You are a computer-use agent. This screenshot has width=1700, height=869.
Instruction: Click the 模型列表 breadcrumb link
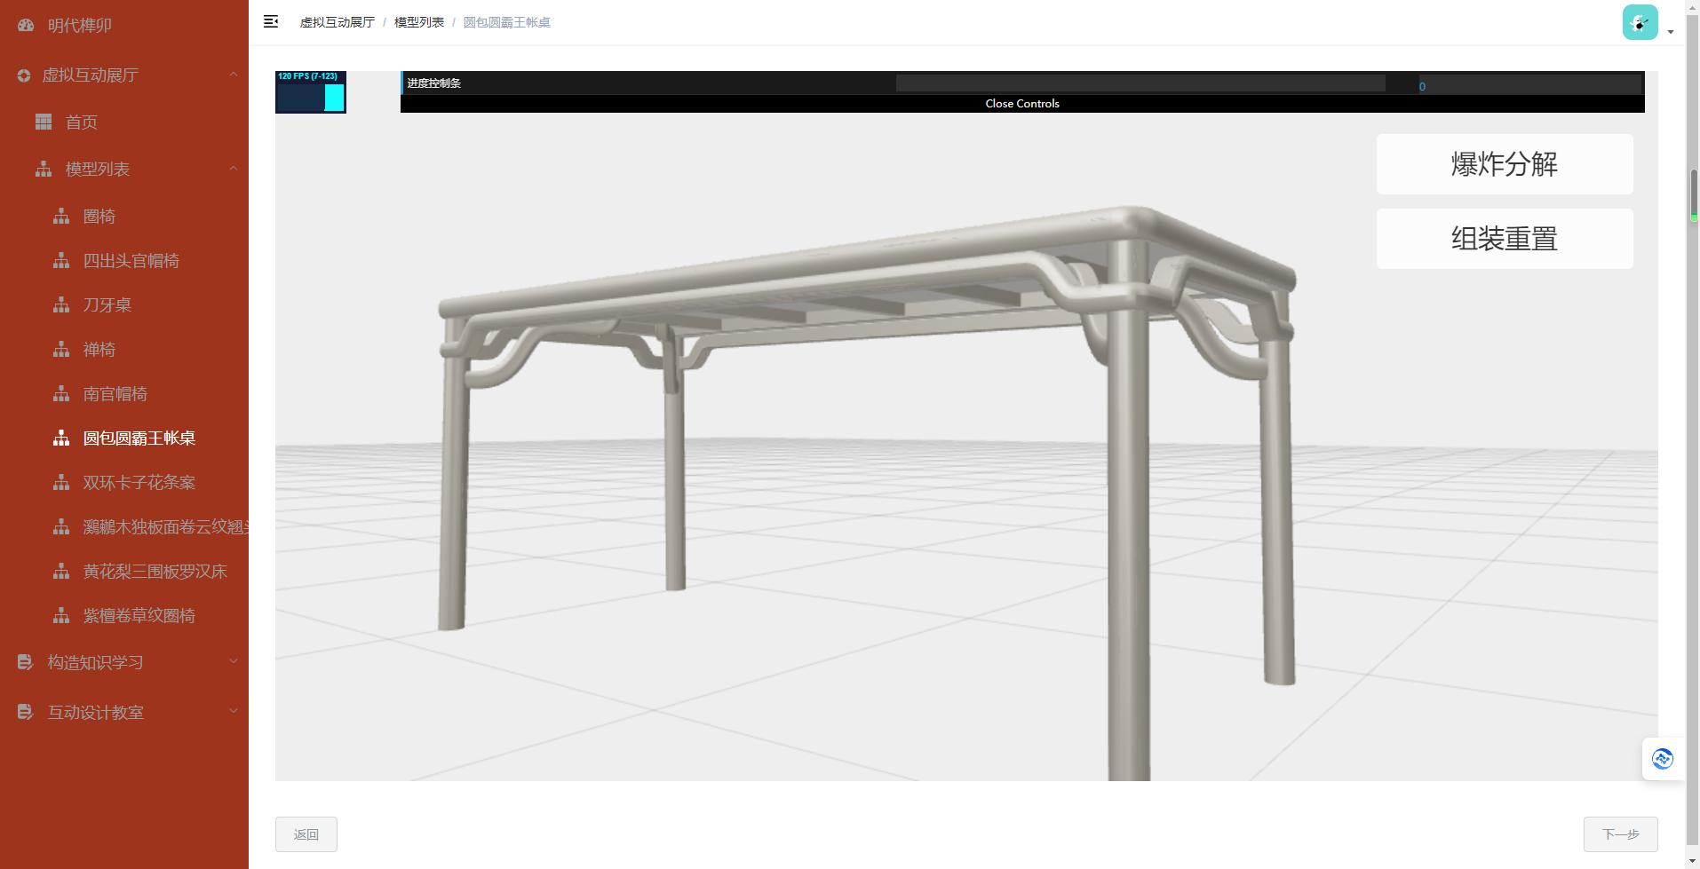click(419, 22)
